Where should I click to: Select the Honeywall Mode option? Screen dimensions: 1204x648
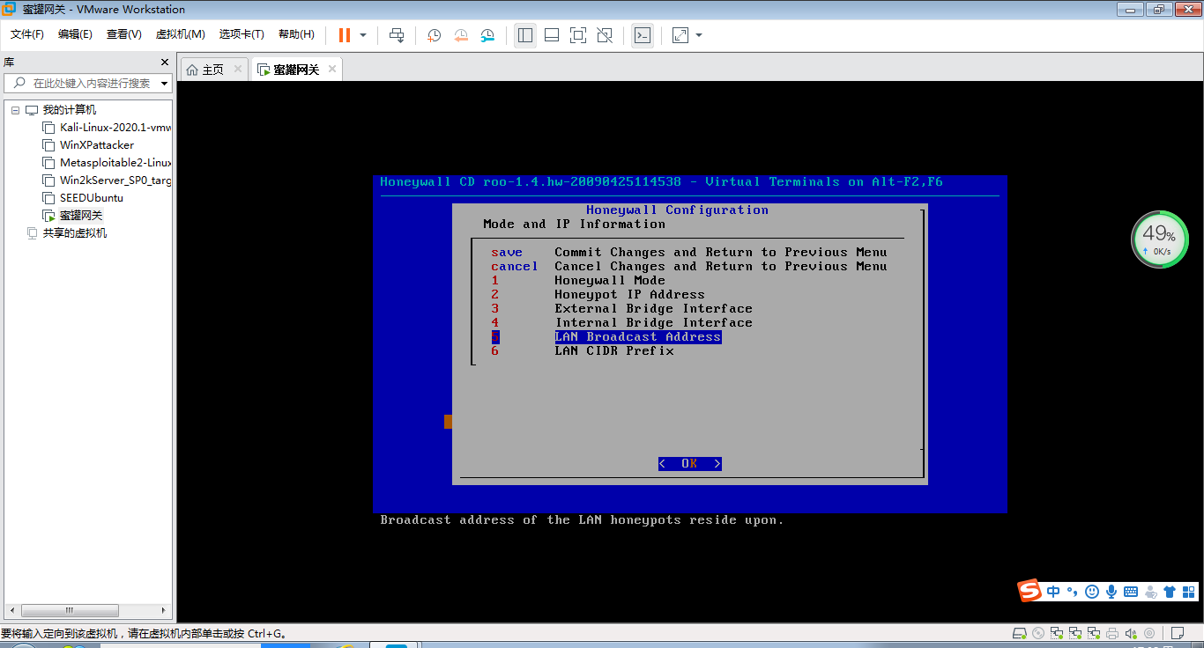[578, 281]
